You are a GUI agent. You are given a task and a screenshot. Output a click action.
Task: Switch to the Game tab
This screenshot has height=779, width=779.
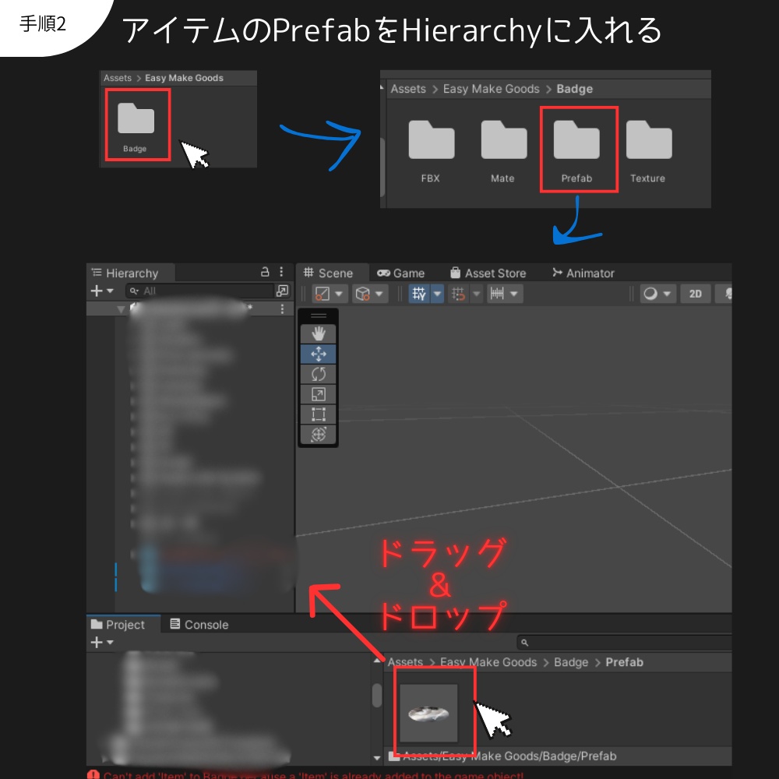tap(401, 273)
